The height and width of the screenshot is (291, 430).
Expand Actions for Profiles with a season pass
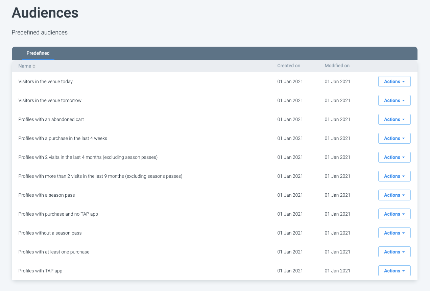394,195
